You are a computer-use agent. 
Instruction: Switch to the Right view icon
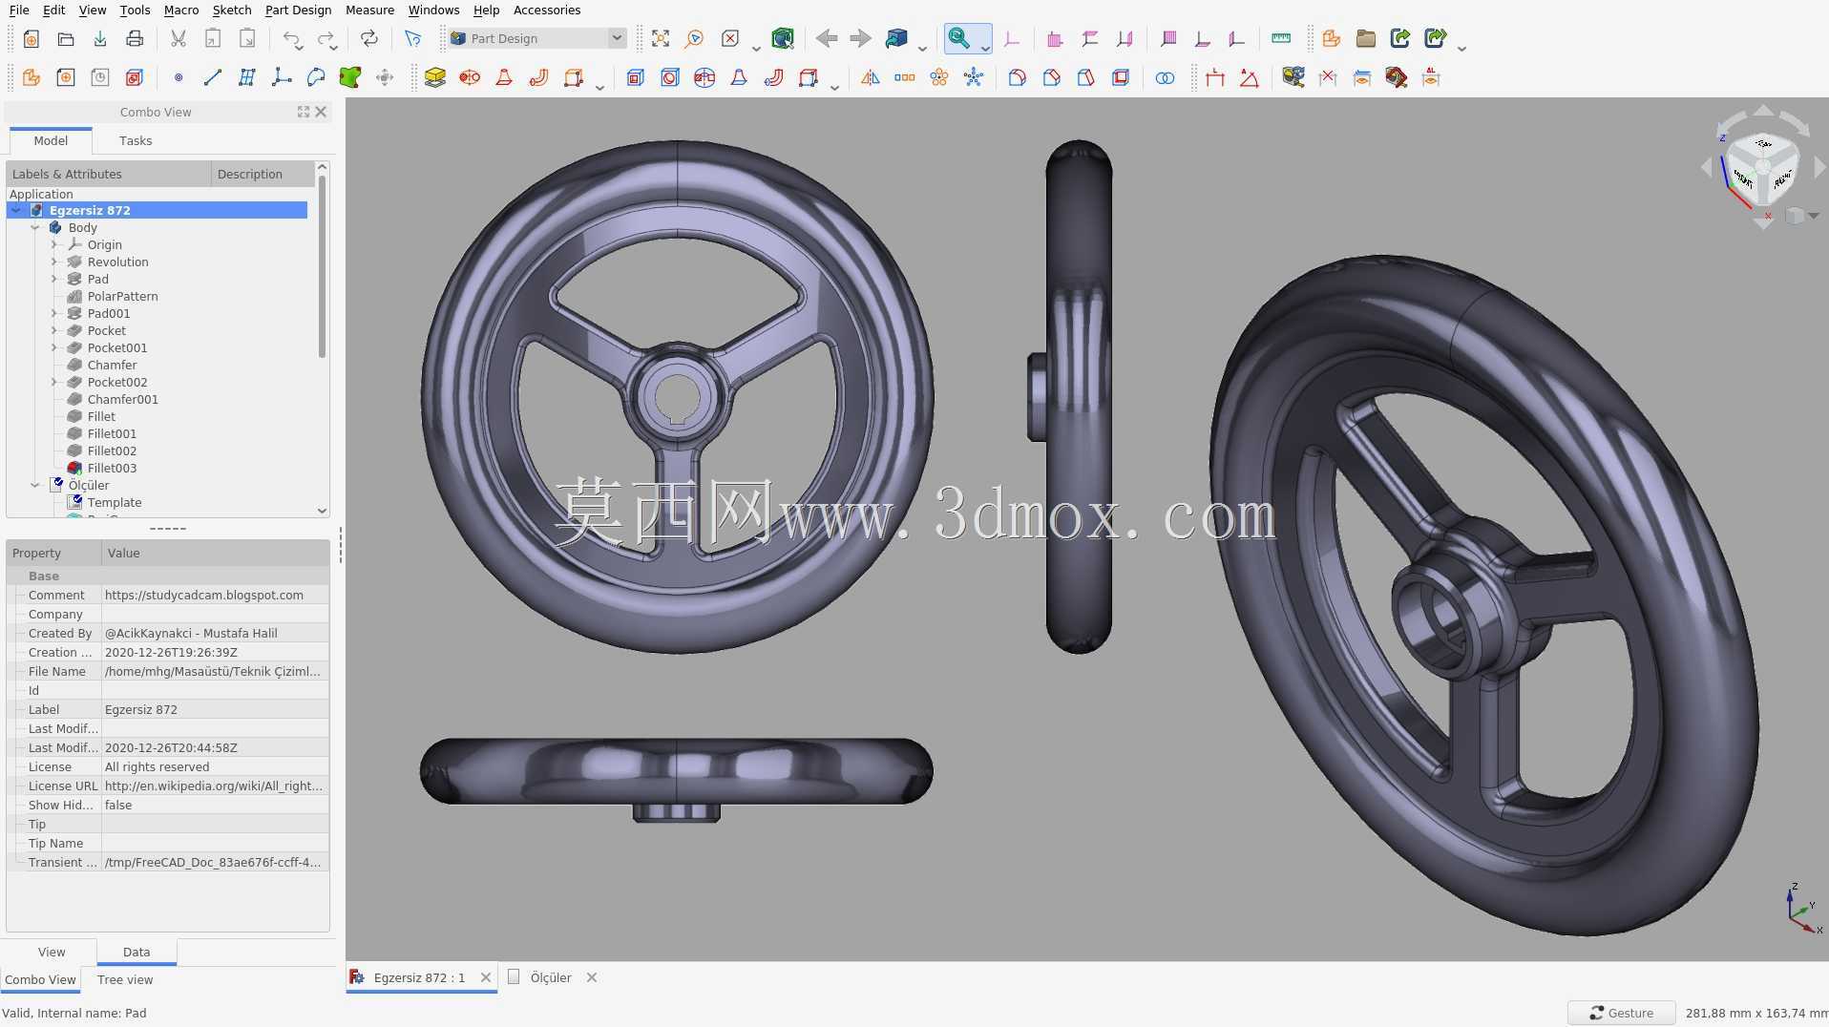point(1125,38)
